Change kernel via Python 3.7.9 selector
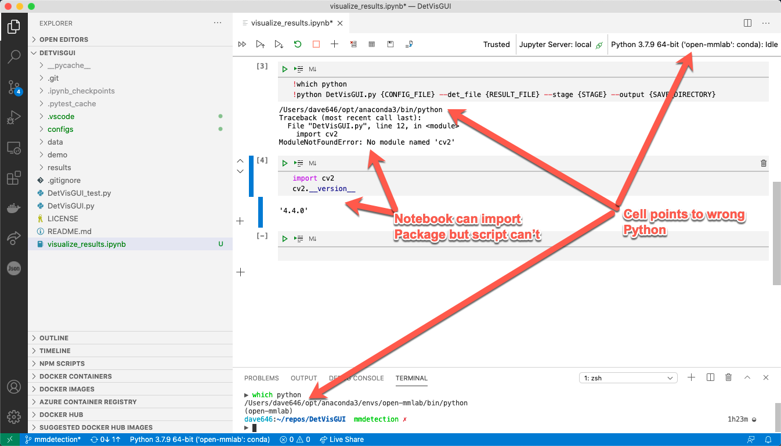 tap(694, 44)
